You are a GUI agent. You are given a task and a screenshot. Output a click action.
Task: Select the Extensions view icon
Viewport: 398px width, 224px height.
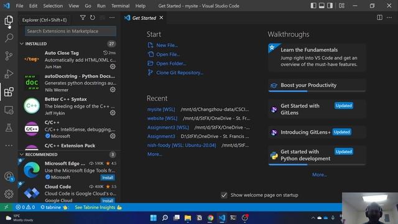tap(9, 92)
